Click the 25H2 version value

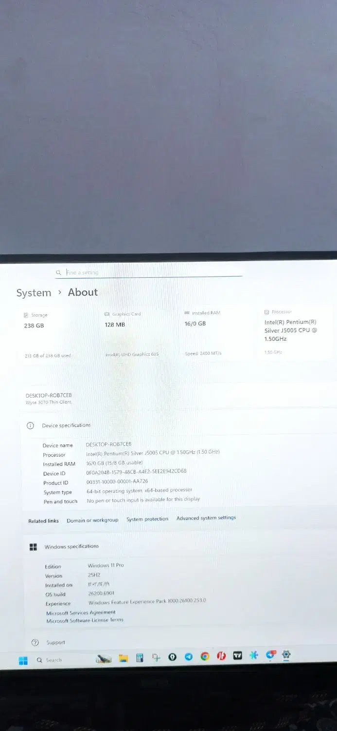tap(94, 575)
